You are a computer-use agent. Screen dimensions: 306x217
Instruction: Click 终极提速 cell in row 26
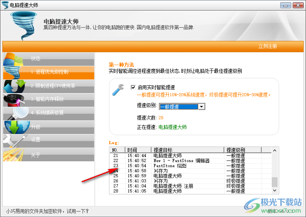pos(236,181)
